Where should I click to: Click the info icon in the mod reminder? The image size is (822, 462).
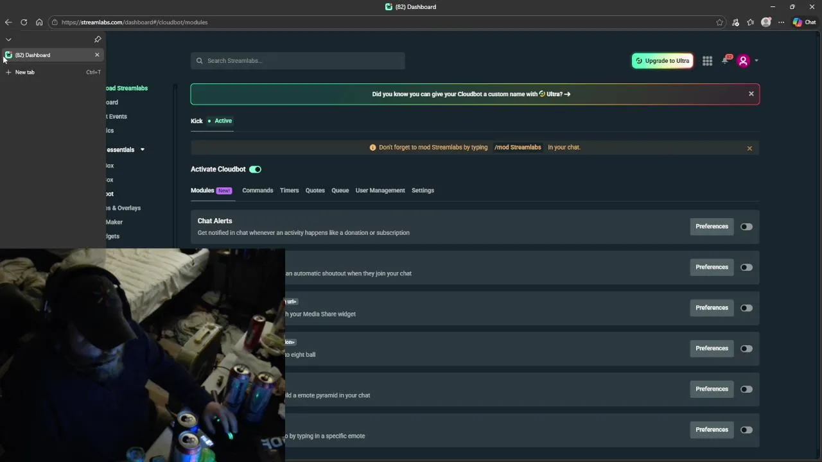point(372,147)
